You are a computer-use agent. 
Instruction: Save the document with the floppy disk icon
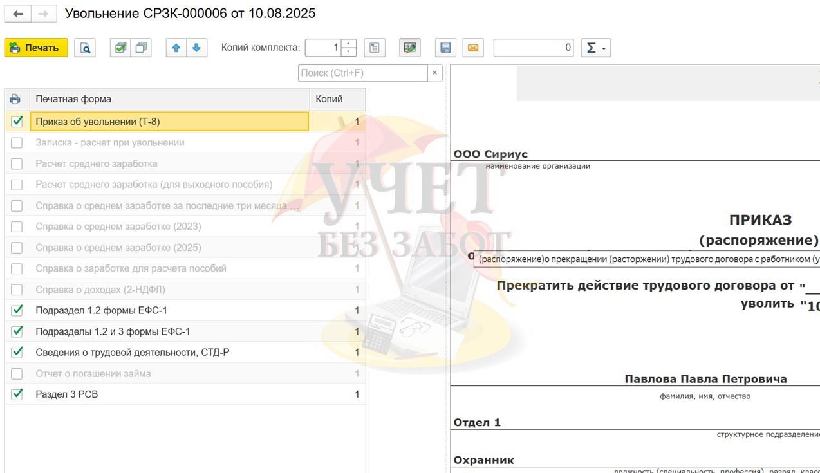445,48
